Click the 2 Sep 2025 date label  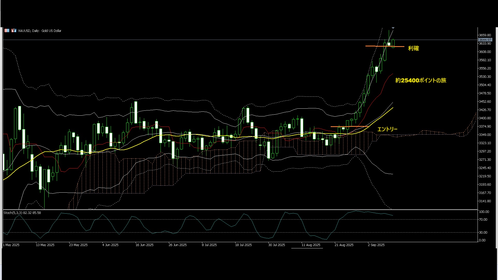coord(376,245)
